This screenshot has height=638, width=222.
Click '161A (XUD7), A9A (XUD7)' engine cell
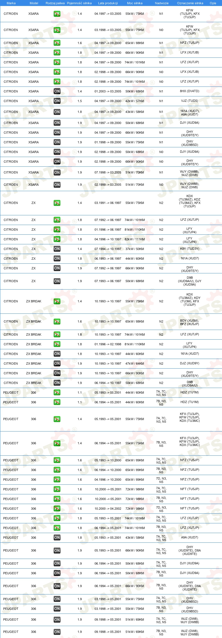click(x=190, y=113)
